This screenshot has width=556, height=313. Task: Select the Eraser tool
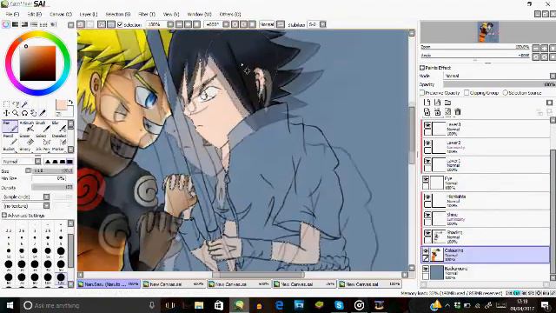coord(27,139)
